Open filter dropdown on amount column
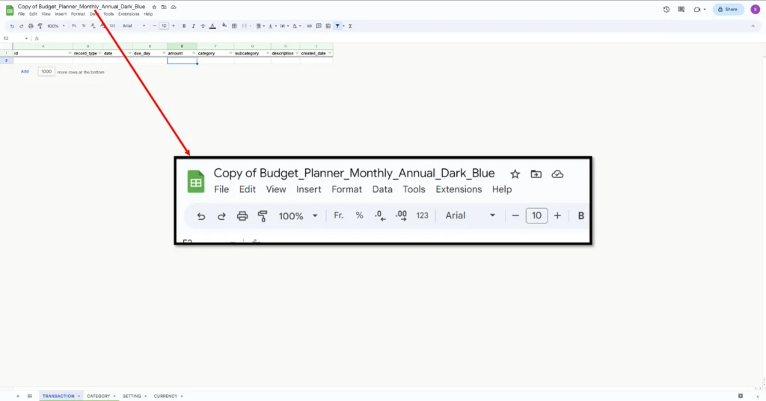 (194, 54)
